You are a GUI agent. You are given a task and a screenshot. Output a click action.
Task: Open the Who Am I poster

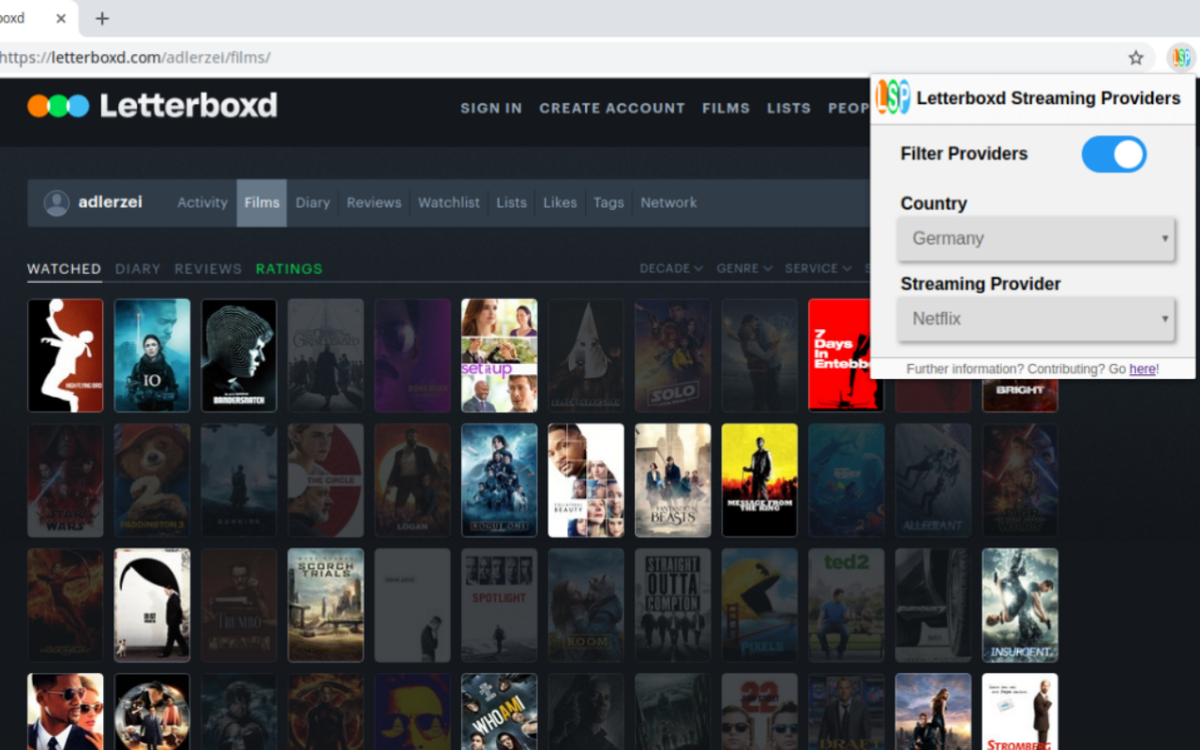click(x=500, y=712)
